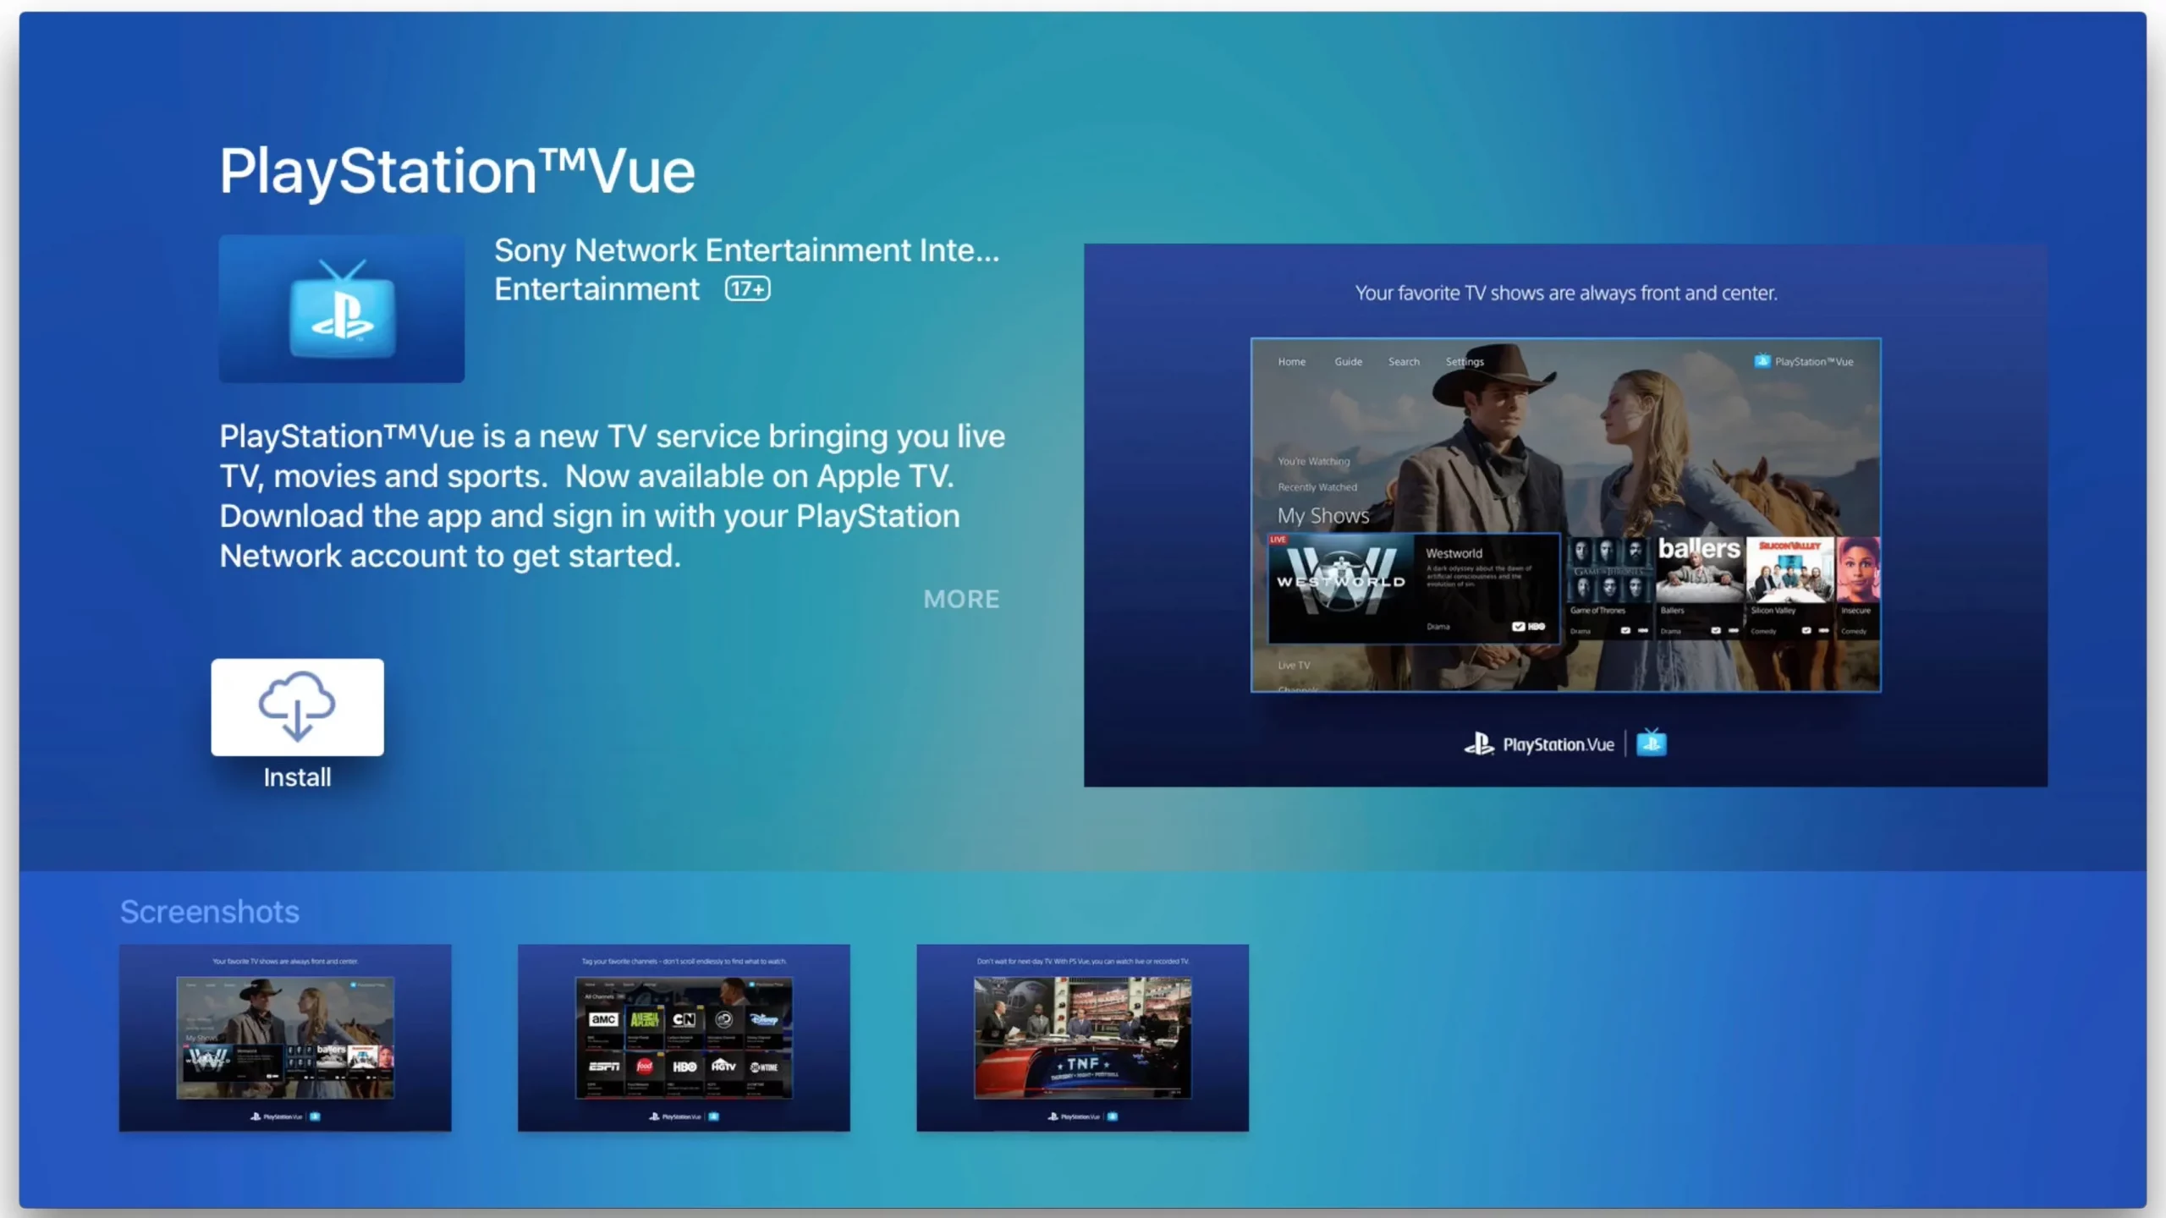The image size is (2166, 1218).
Task: Open the channel logos screenshot thumbnail
Action: tap(684, 1038)
